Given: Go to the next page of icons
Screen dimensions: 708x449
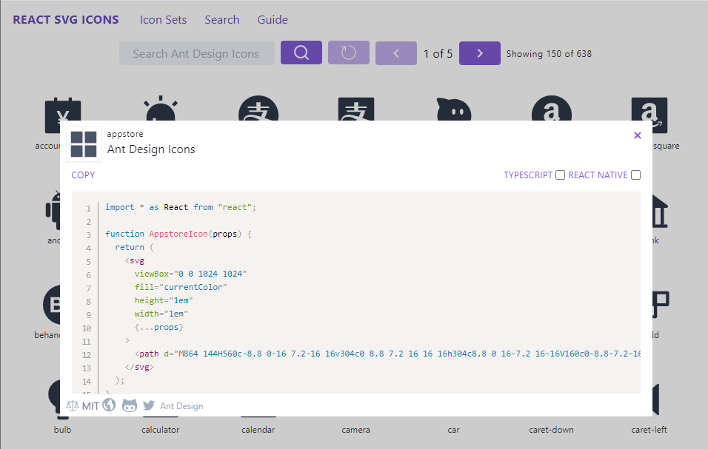Looking at the screenshot, I should 479,53.
